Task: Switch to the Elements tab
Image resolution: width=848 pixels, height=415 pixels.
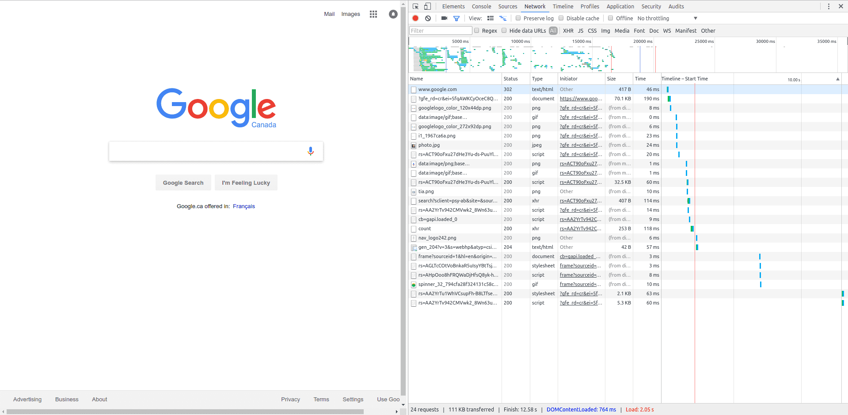Action: tap(453, 6)
